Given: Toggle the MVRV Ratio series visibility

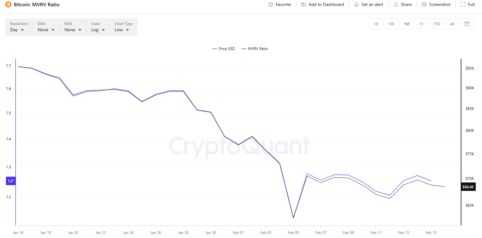Looking at the screenshot, I should (255, 48).
